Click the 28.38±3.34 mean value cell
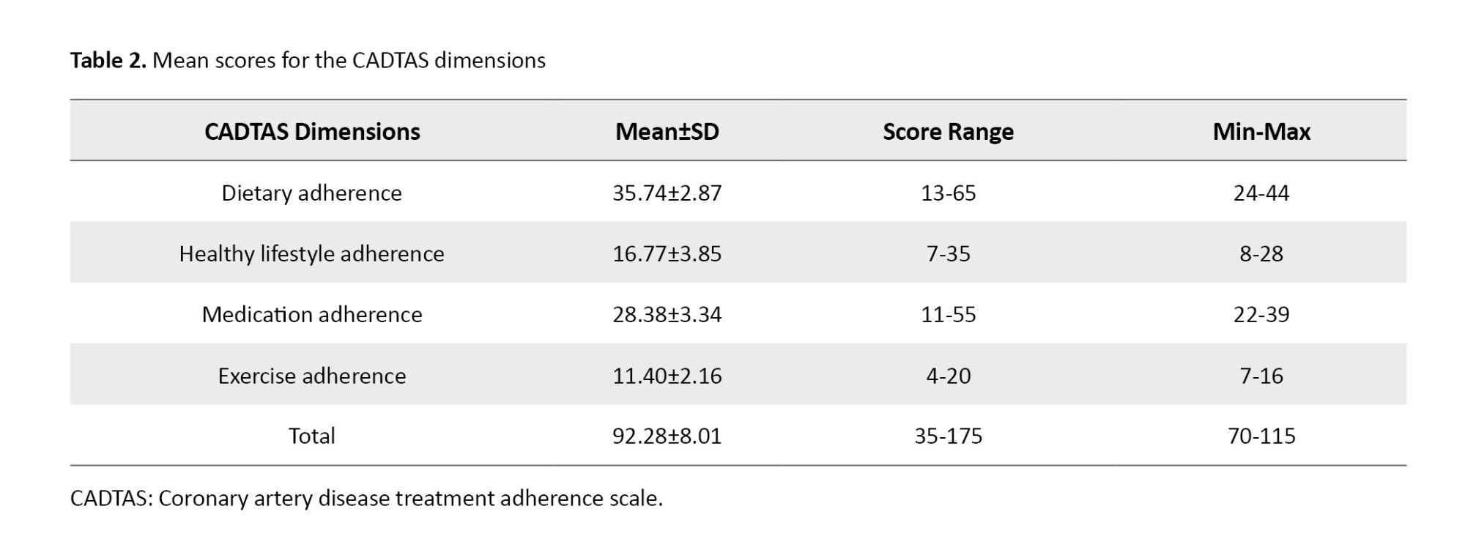This screenshot has width=1465, height=558. pyautogui.click(x=667, y=314)
